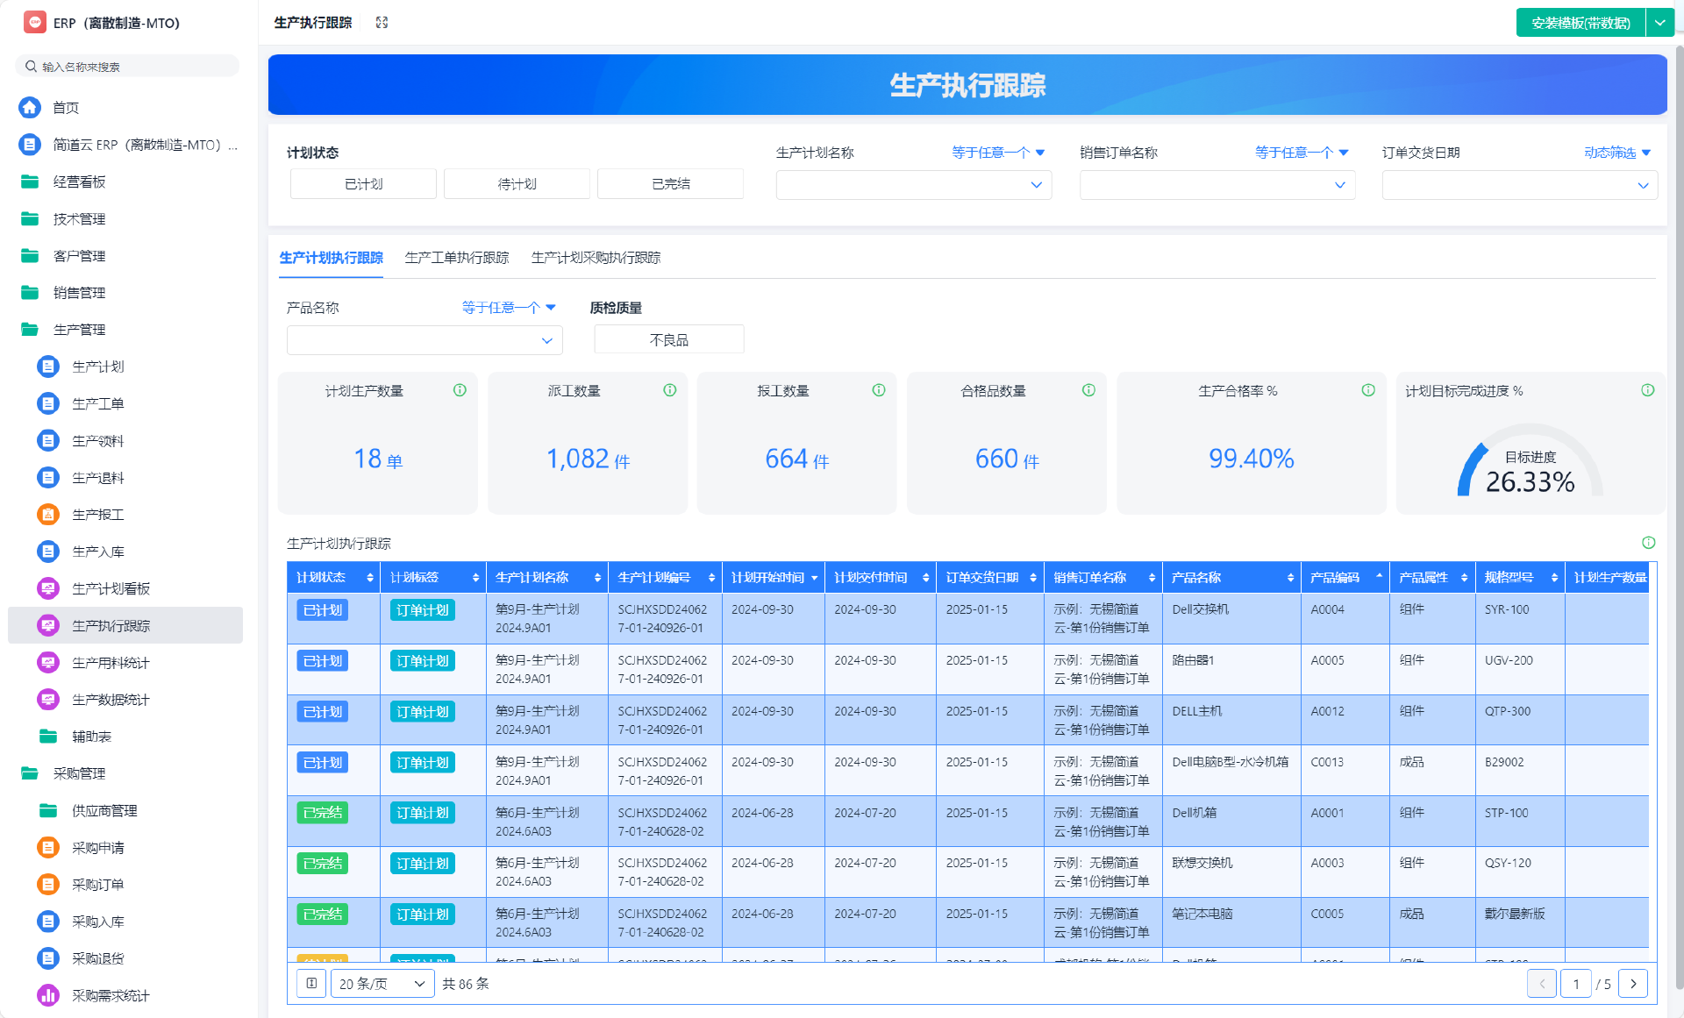This screenshot has height=1018, width=1684.
Task: Go to next page of table
Action: pos(1632,984)
